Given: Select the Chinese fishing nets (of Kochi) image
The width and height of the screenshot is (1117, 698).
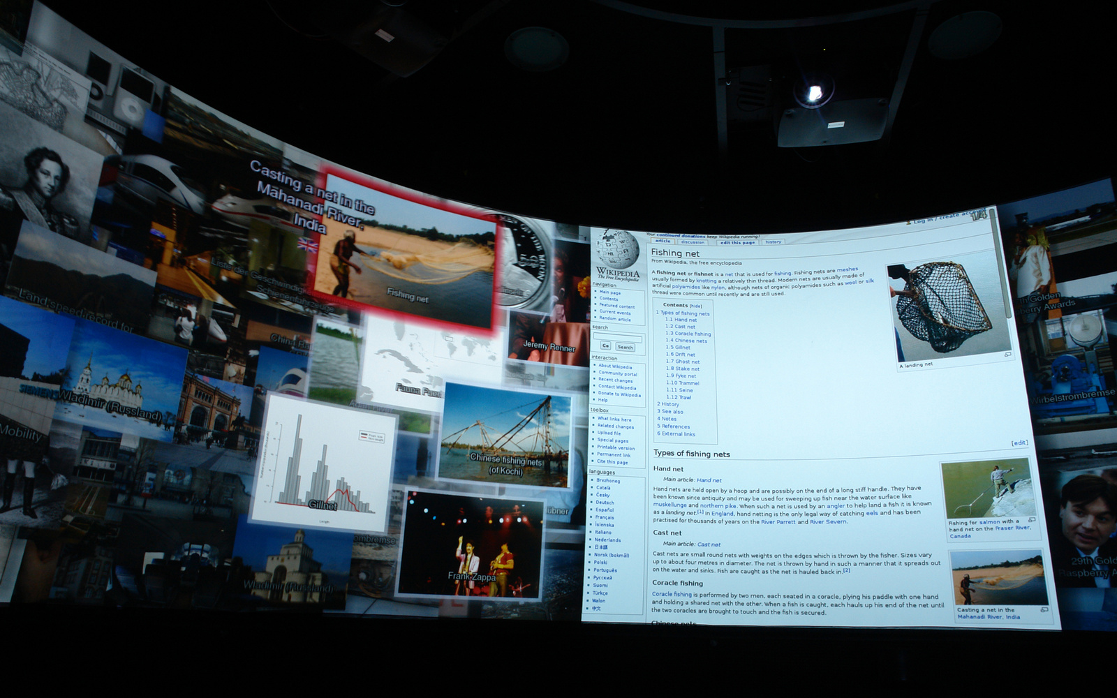Looking at the screenshot, I should [505, 436].
